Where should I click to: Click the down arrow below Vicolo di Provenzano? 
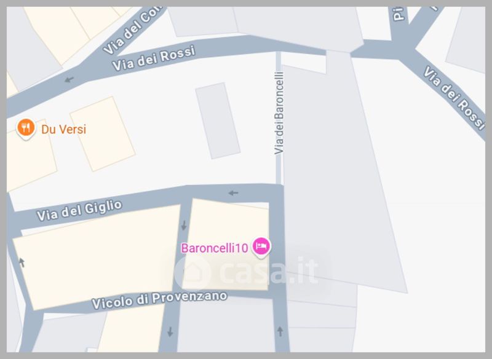(170, 332)
